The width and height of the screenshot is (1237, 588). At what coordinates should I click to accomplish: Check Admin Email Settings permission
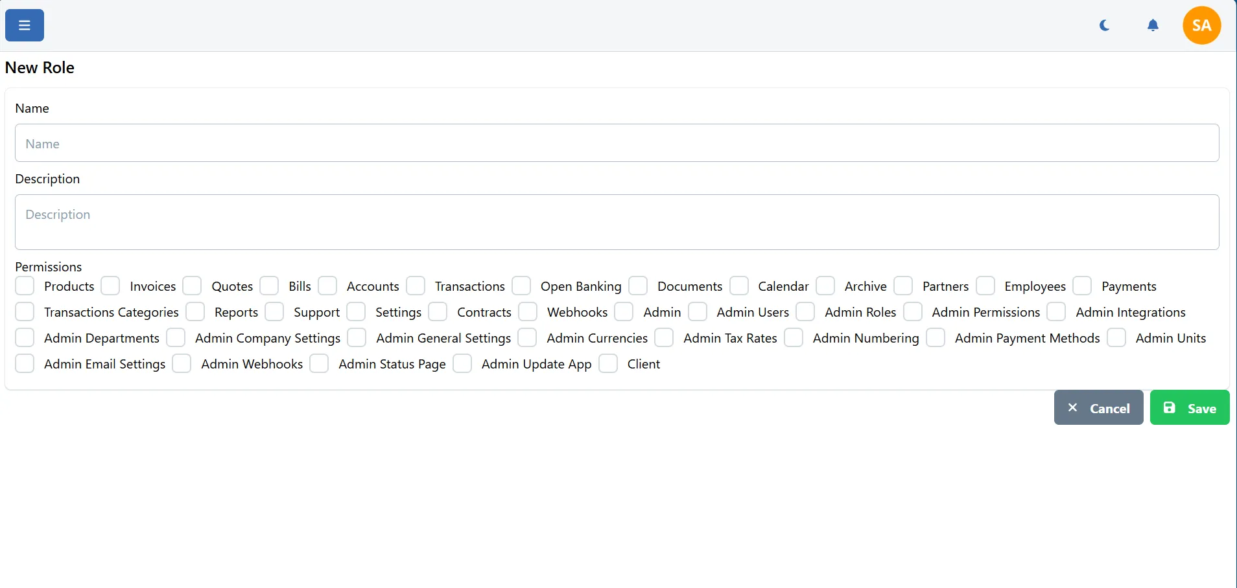pos(25,363)
